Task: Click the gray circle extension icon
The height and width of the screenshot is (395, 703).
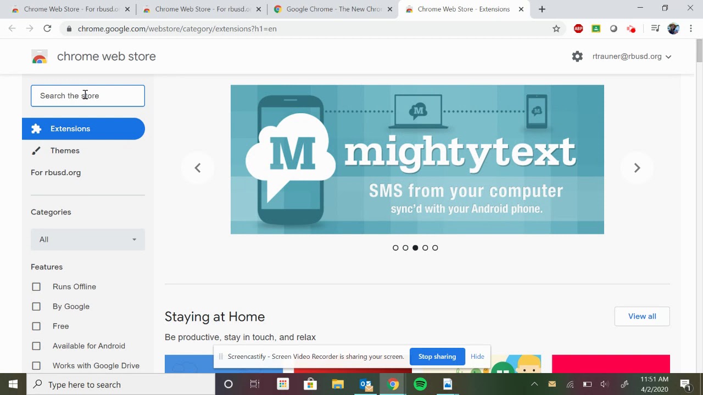Action: [613, 29]
